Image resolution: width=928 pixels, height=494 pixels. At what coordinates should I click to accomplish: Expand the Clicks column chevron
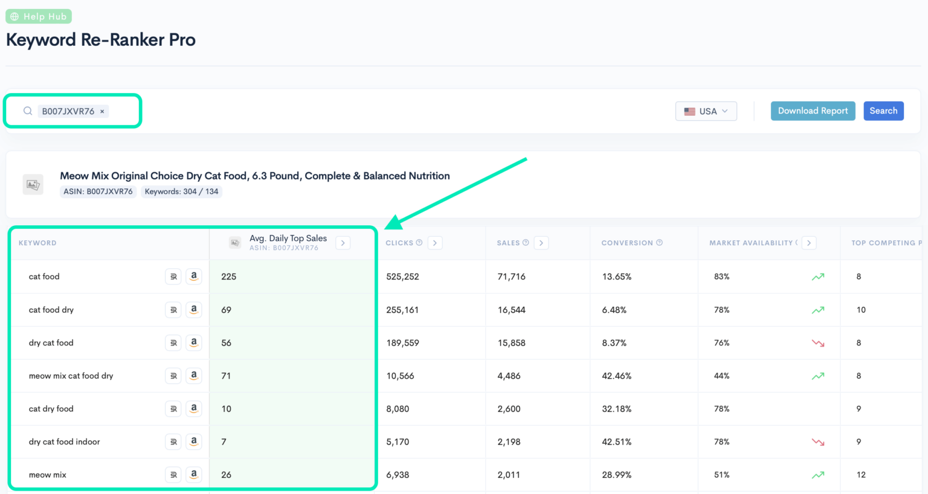(434, 242)
